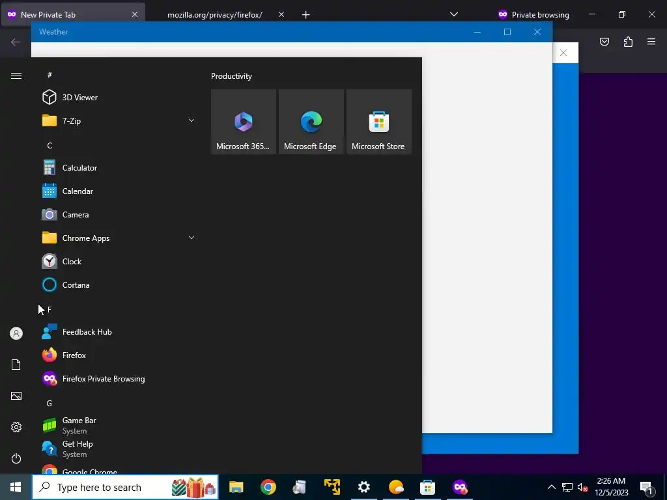Open Google Chrome from the taskbar
The width and height of the screenshot is (667, 500).
coord(268,487)
